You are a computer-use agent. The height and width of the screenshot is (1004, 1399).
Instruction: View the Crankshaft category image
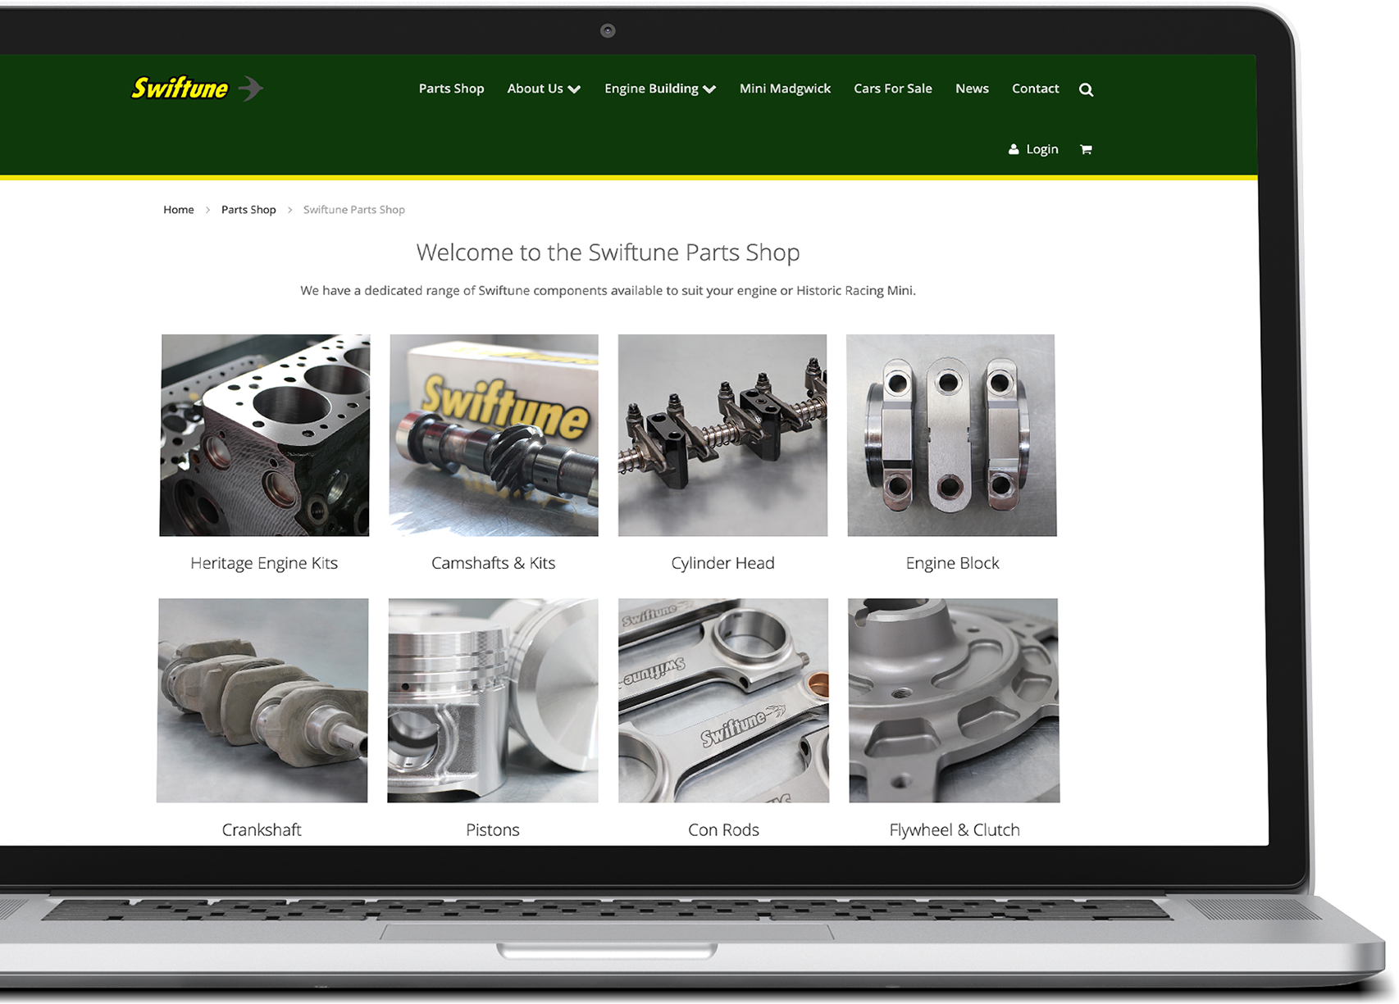[x=262, y=700]
